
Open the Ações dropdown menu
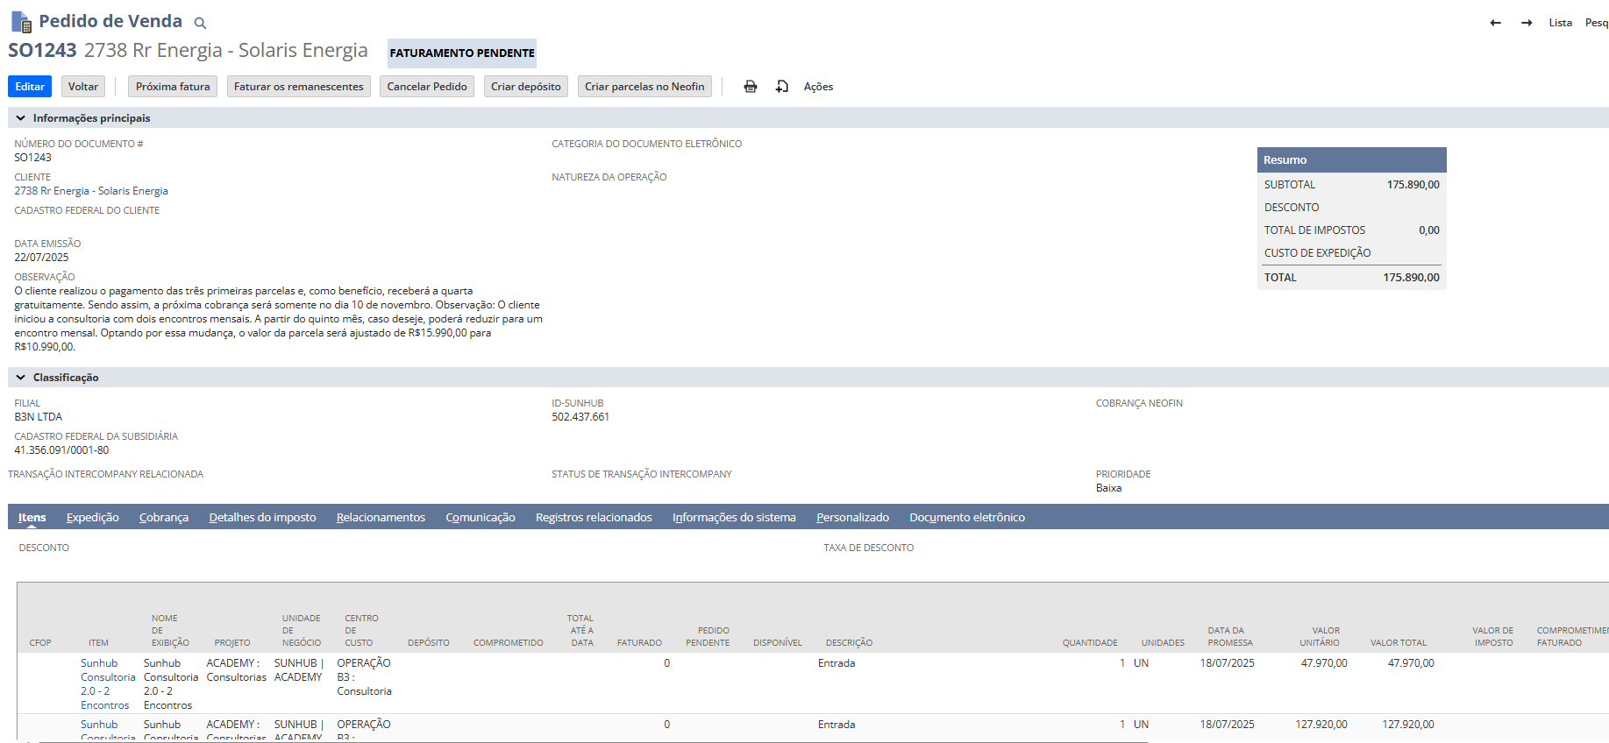(818, 87)
